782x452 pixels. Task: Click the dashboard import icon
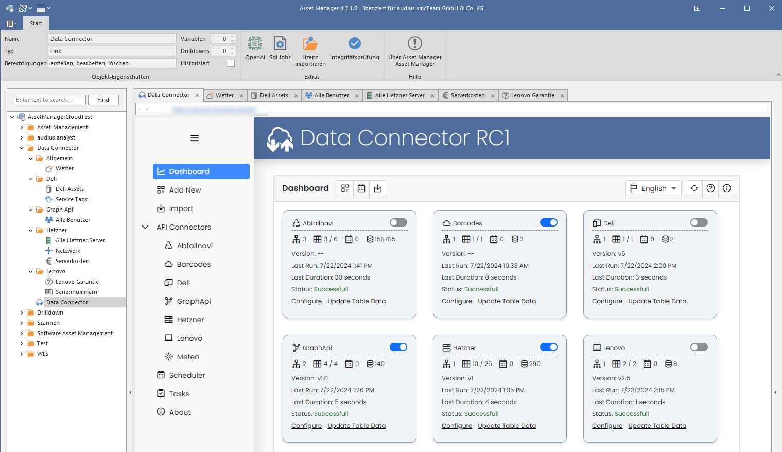coord(378,188)
